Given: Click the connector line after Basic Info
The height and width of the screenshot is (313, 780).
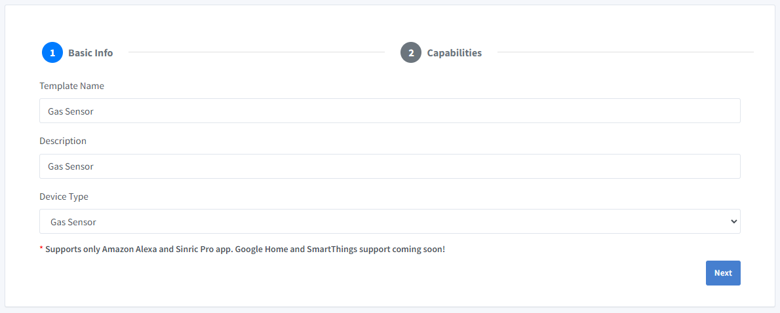Looking at the screenshot, I should tap(256, 52).
